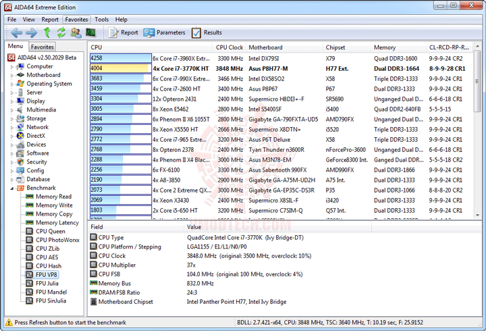Expand the Storage tree node

(11, 119)
